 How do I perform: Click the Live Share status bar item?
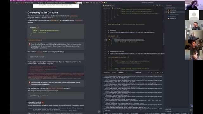point(134,113)
